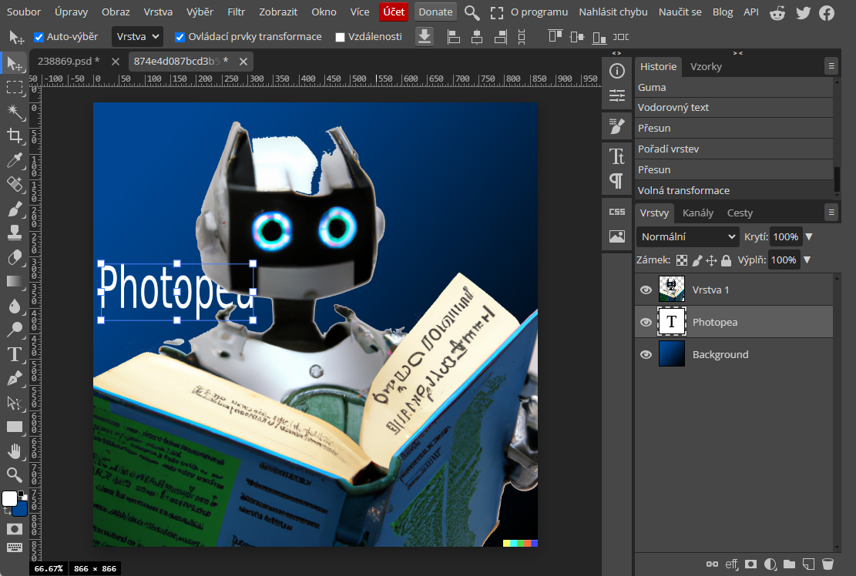This screenshot has height=576, width=856.
Task: Pick the Eyedropper tool
Action: tap(15, 160)
